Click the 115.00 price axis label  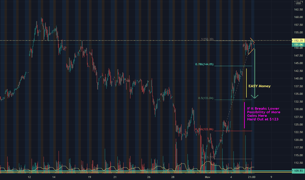point(298,155)
